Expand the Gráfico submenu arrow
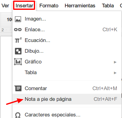This screenshot has width=122, height=118. pos(115,62)
